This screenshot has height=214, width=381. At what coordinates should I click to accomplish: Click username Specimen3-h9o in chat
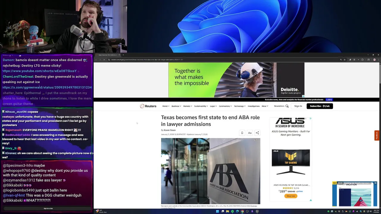click(x=18, y=166)
